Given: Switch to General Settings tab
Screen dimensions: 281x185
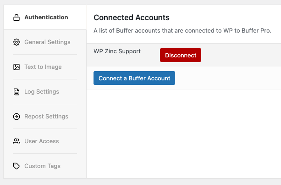Looking at the screenshot, I should [x=45, y=42].
